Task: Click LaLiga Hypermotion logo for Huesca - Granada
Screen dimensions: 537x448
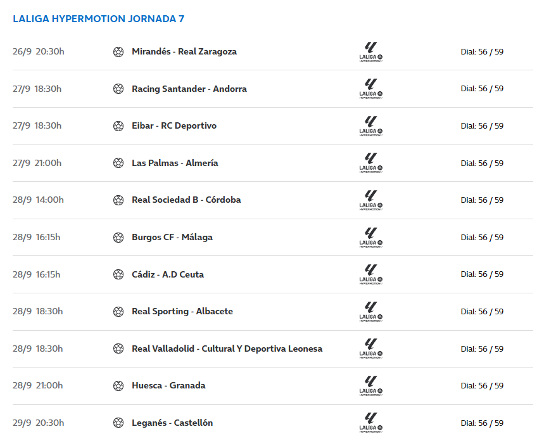Action: [x=370, y=386]
